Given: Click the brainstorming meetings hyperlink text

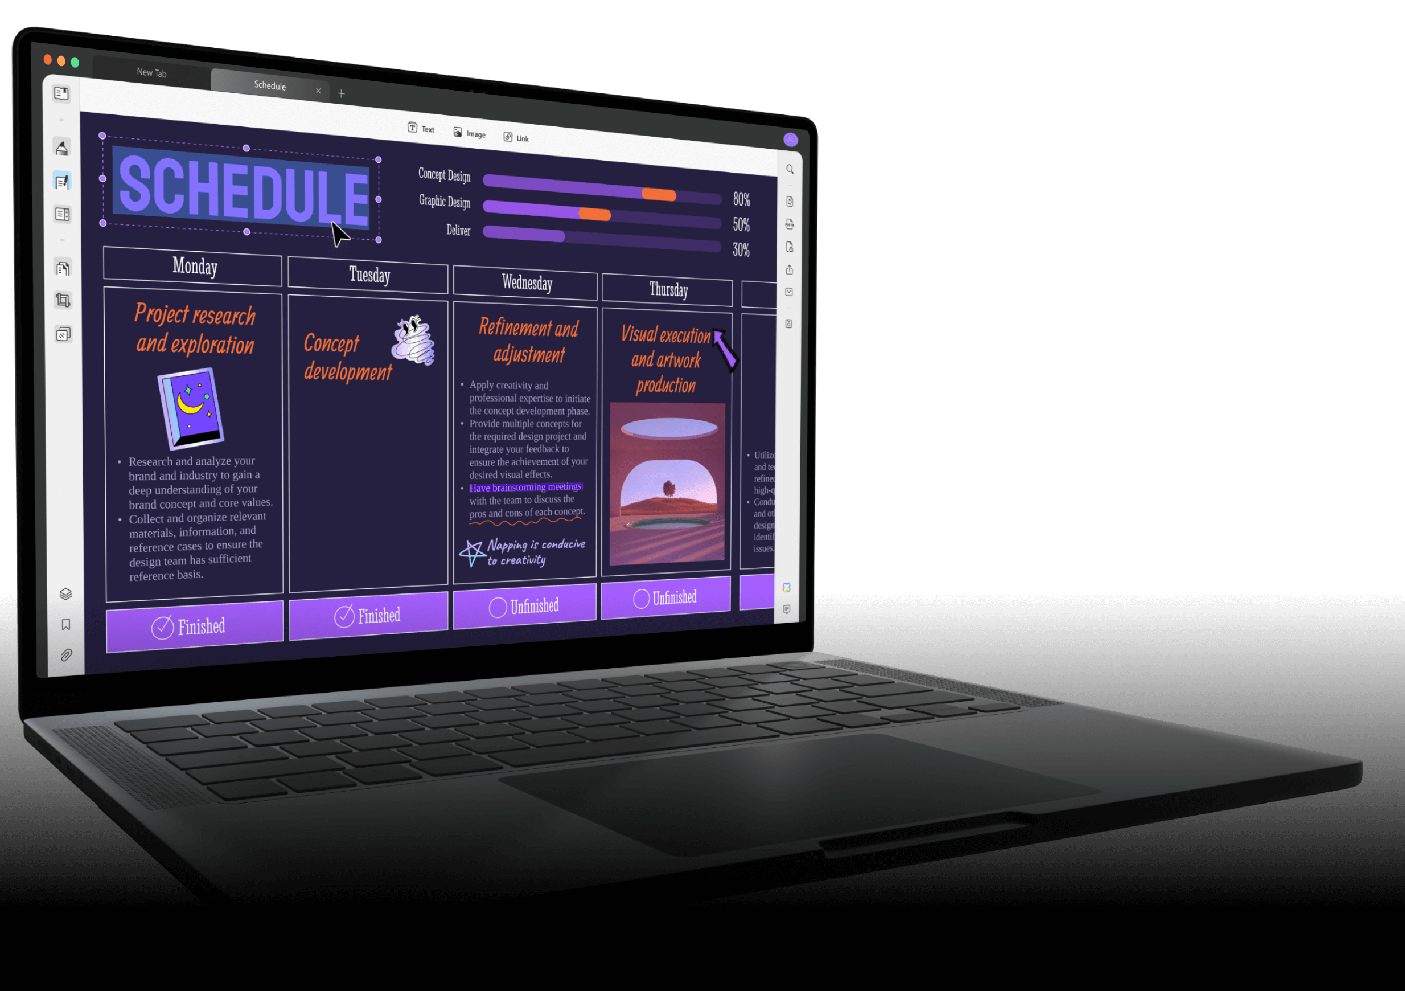Looking at the screenshot, I should click(x=525, y=488).
